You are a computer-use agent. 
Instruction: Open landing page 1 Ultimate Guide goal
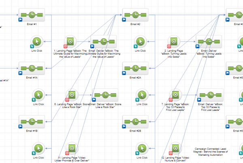pos(71,41)
